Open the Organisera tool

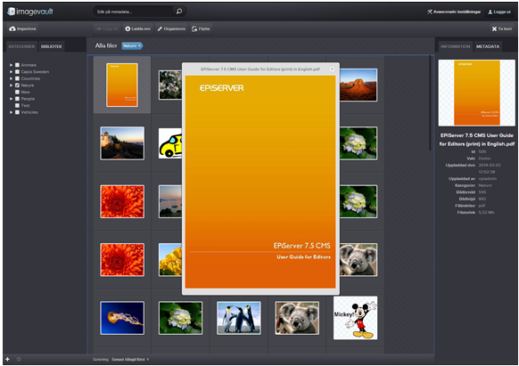(171, 28)
